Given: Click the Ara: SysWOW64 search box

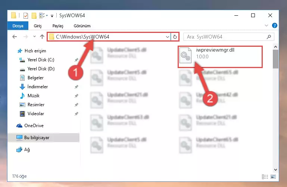Looking at the screenshot, I should point(229,37).
